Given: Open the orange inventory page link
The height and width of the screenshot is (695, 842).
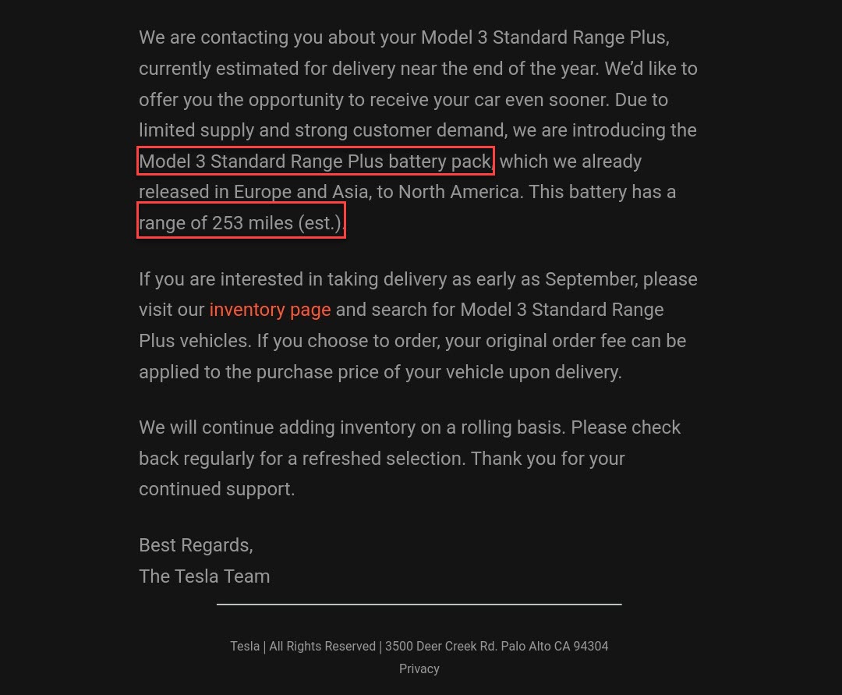Looking at the screenshot, I should [270, 310].
